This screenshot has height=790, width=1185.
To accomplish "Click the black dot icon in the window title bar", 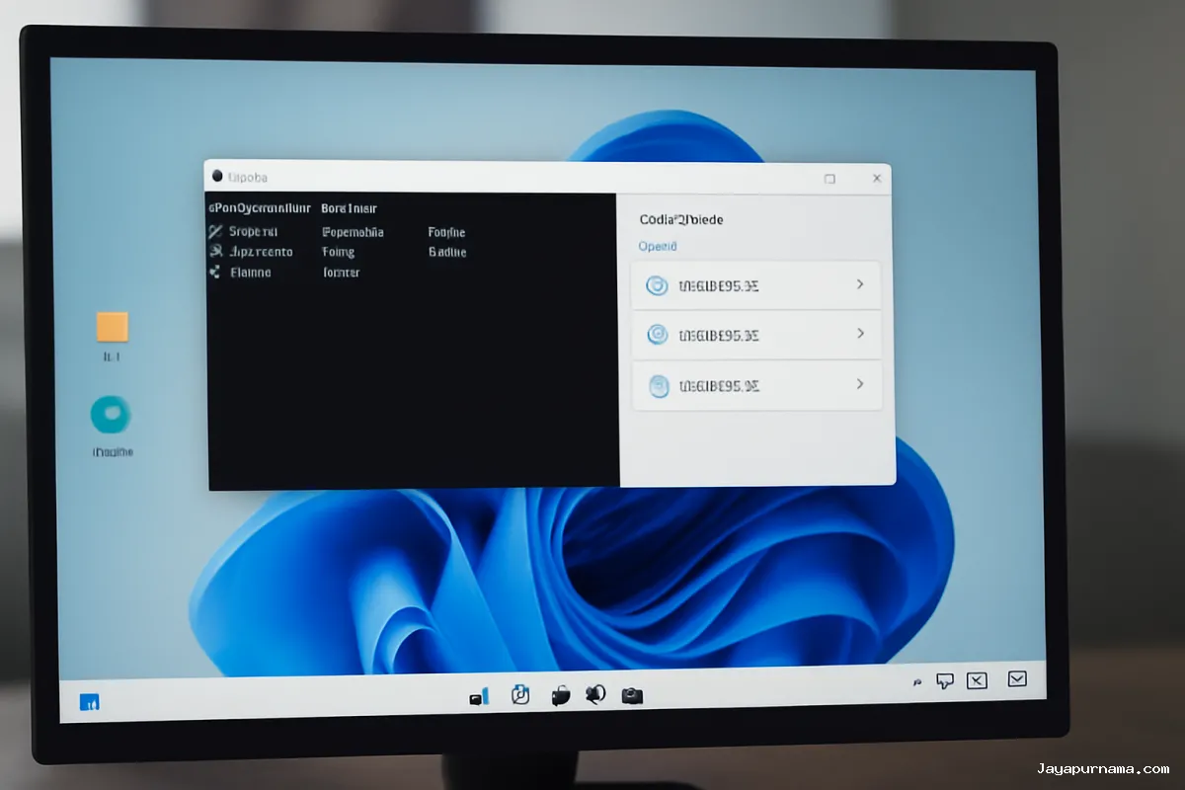I will [217, 177].
